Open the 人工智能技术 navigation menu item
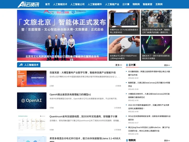Image resolution: width=189 pixels, height=142 pixels. pyautogui.click(x=60, y=4)
